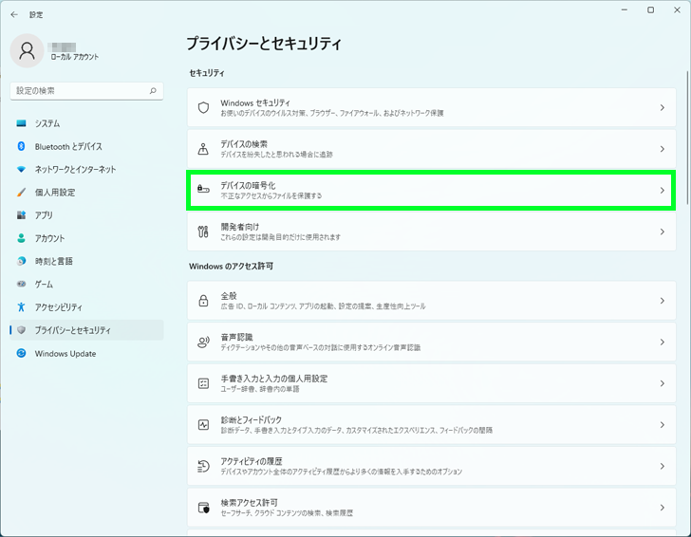
Task: Click the アプリ icon in sidebar
Action: coord(21,215)
